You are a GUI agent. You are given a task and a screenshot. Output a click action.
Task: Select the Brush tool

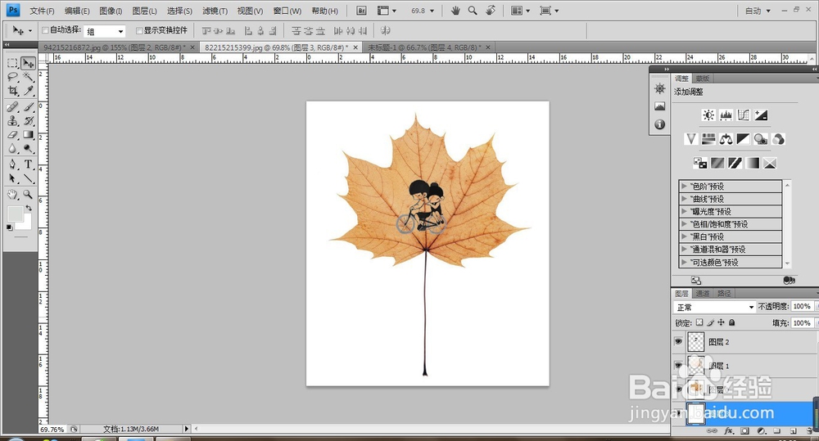click(x=28, y=107)
